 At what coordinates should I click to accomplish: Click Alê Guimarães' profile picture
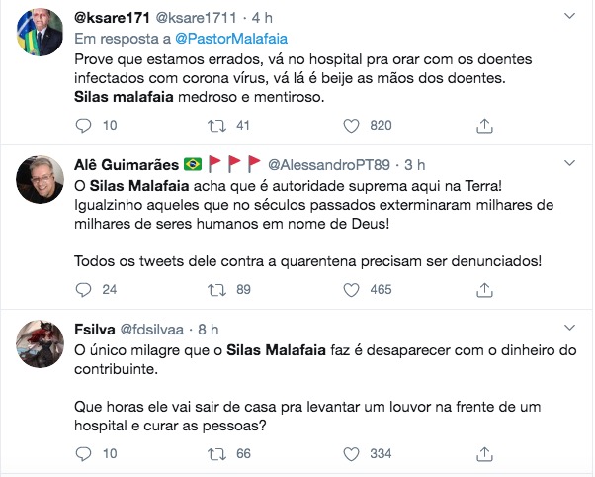click(x=42, y=180)
